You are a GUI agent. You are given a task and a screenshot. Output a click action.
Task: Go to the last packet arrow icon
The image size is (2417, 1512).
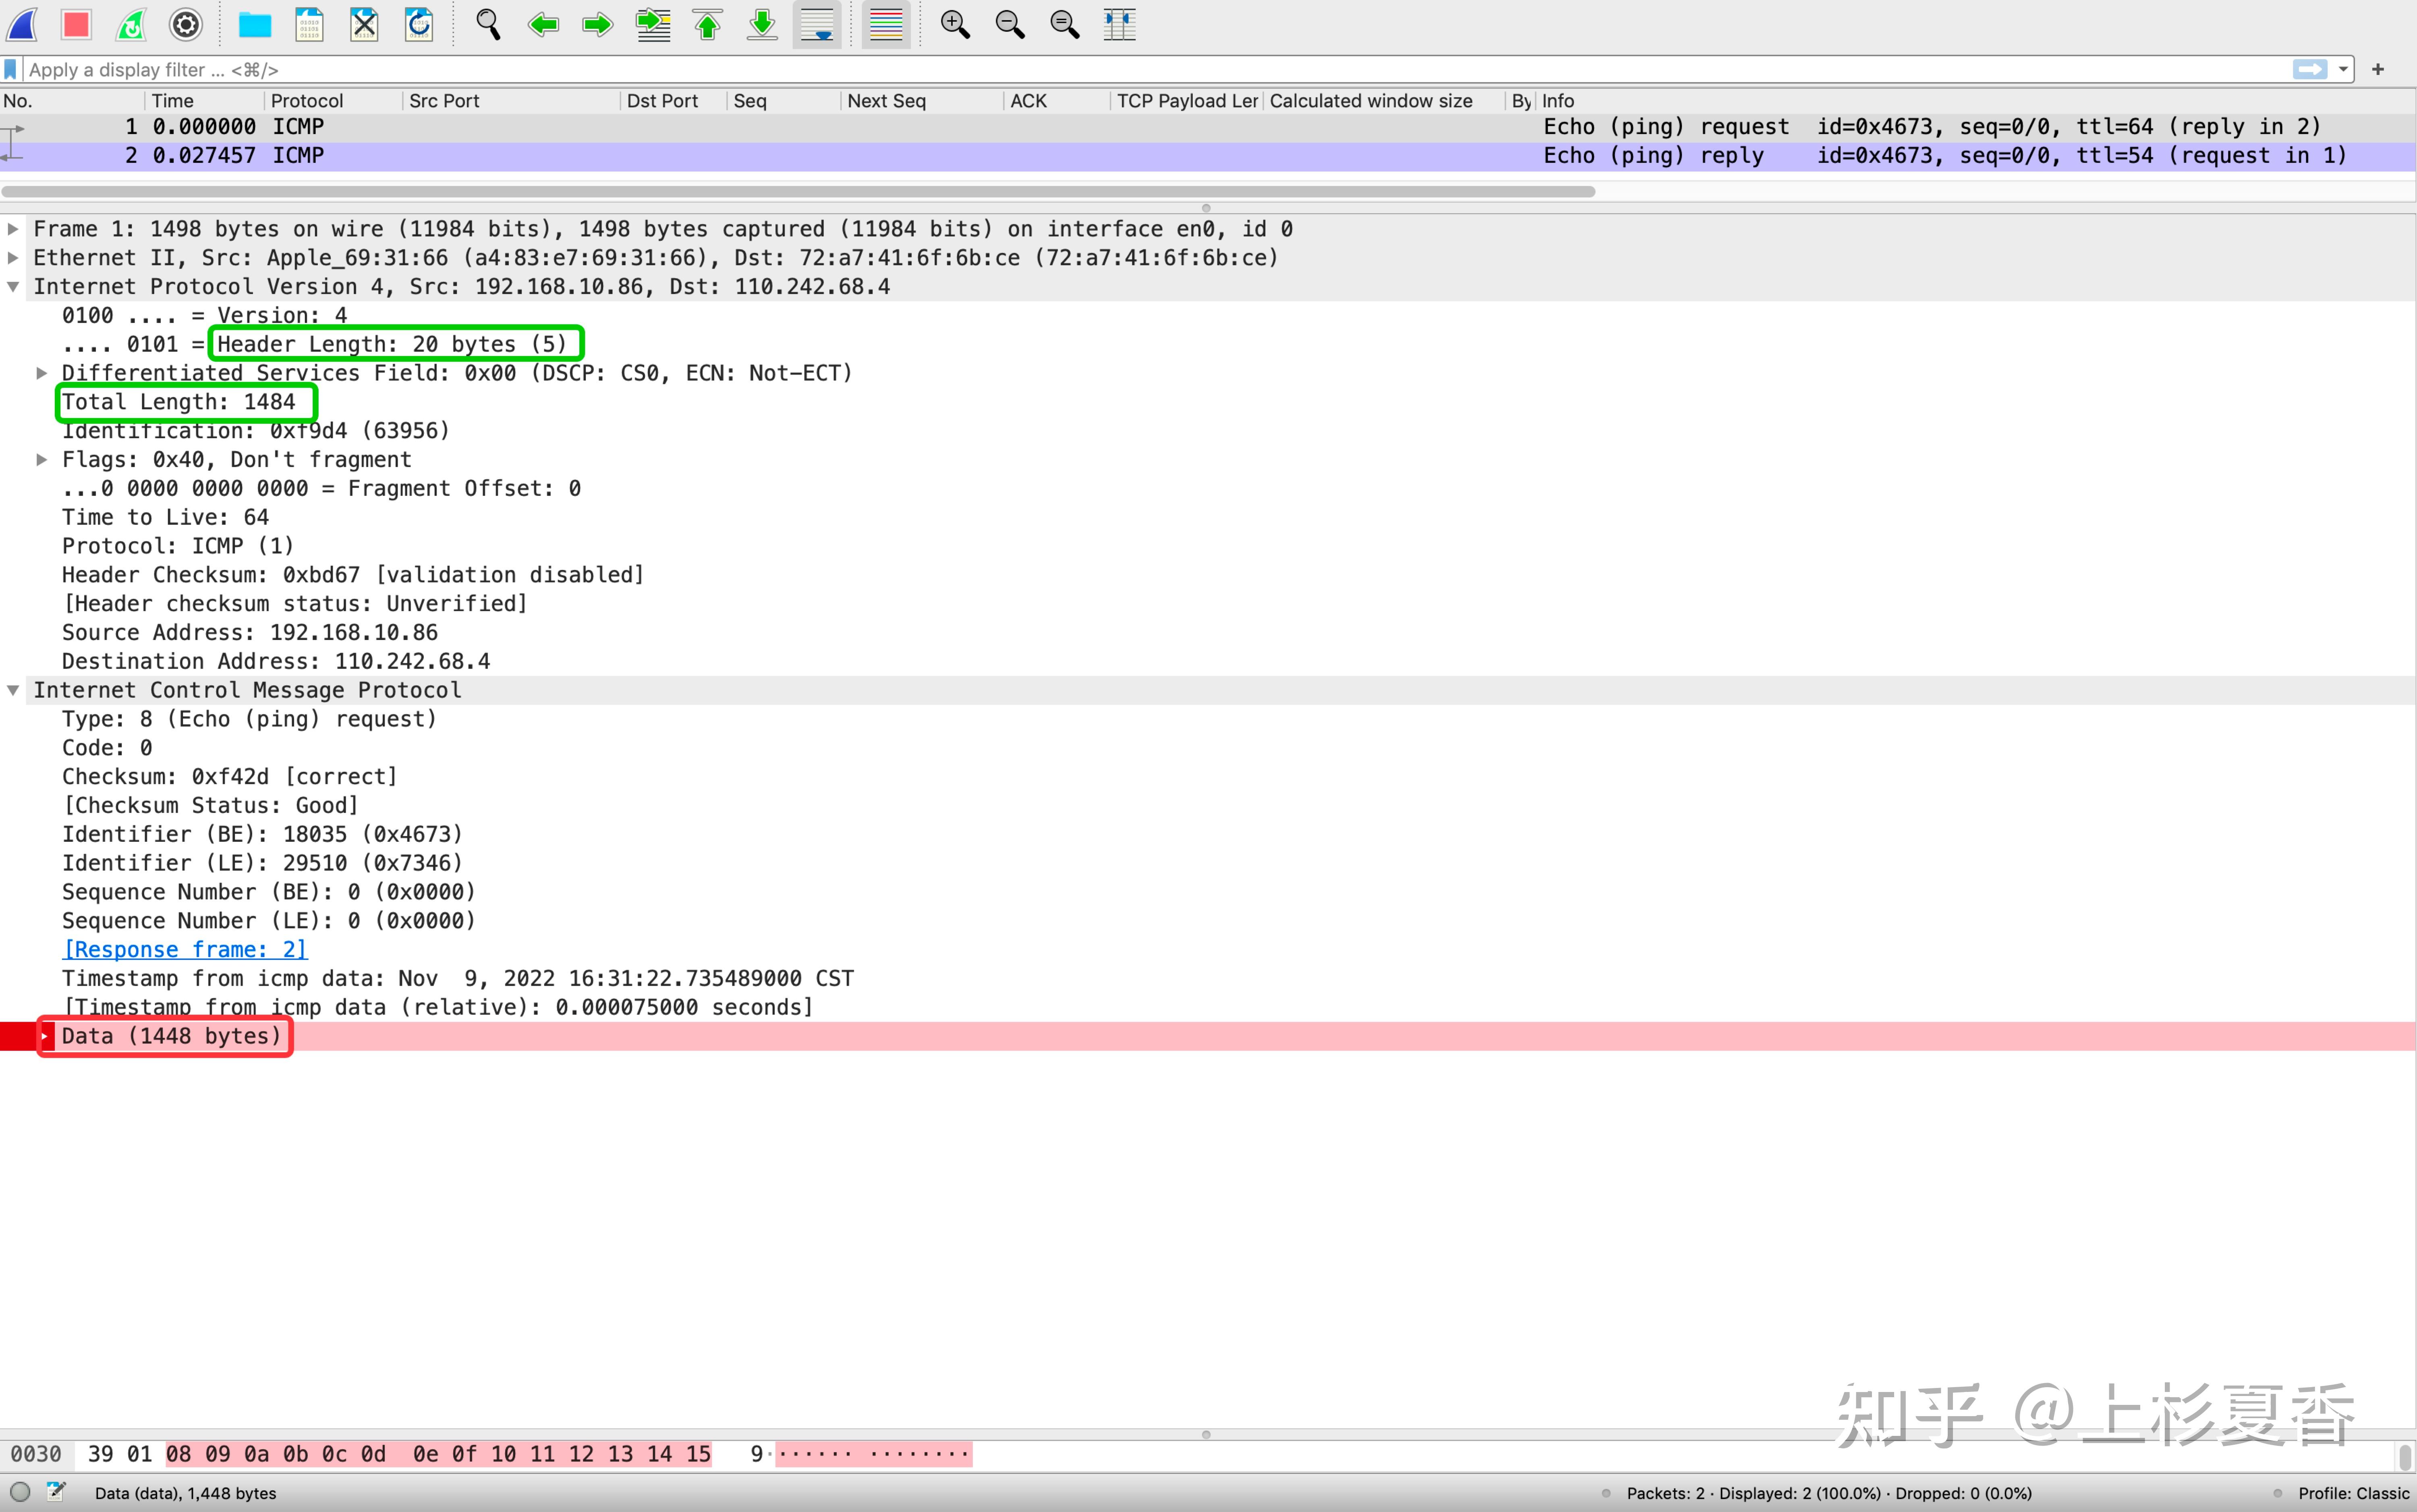click(762, 24)
